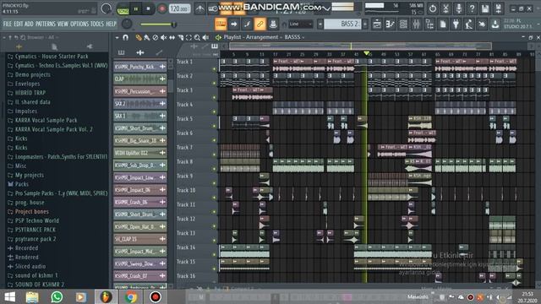This screenshot has width=541, height=304.
Task: Open the Windows Start button
Action: 10,296
